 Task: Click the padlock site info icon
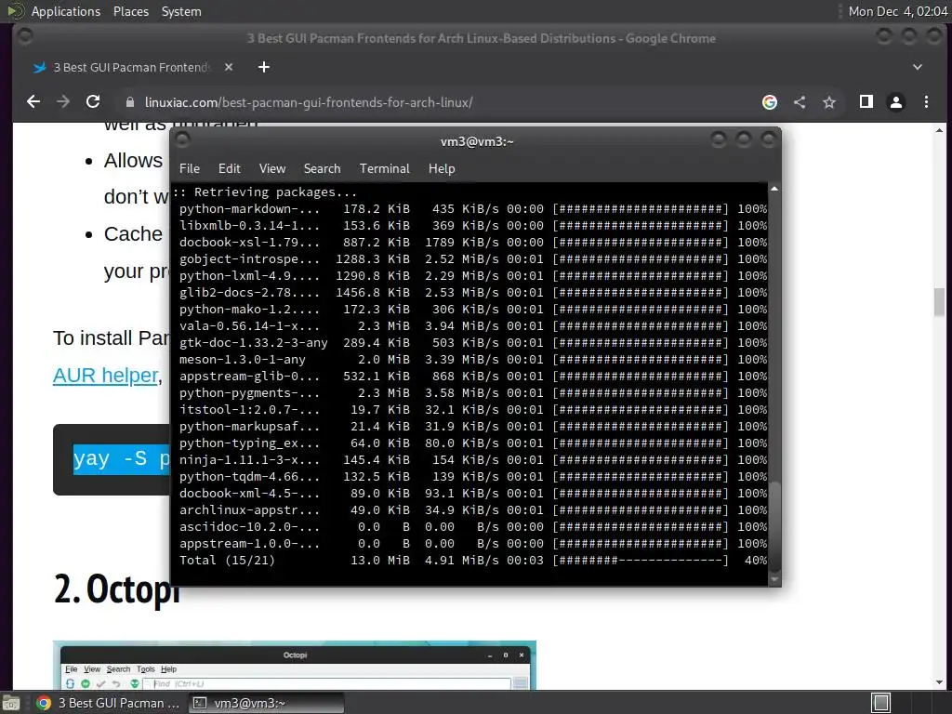(x=130, y=102)
